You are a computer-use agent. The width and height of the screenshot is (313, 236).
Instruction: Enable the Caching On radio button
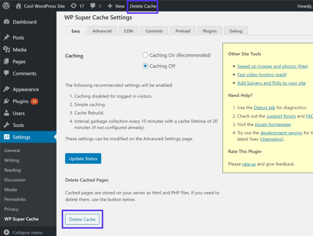(x=145, y=55)
